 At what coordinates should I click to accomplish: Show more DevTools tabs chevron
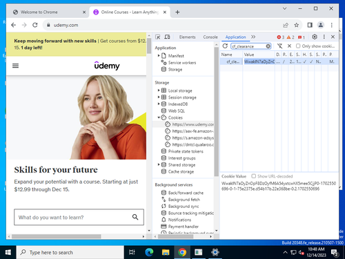[253, 37]
